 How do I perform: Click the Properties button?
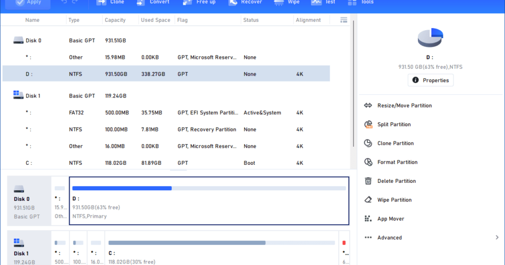(x=431, y=81)
